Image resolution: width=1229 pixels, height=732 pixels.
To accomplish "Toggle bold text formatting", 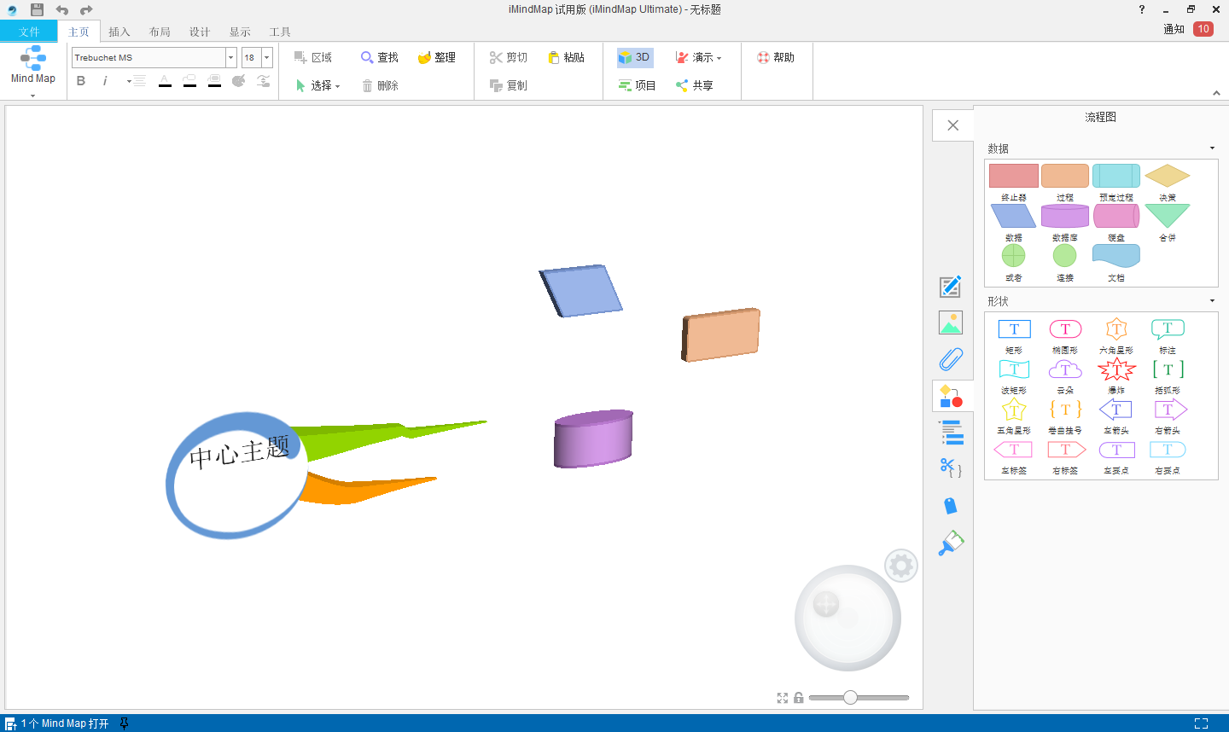I will point(81,81).
